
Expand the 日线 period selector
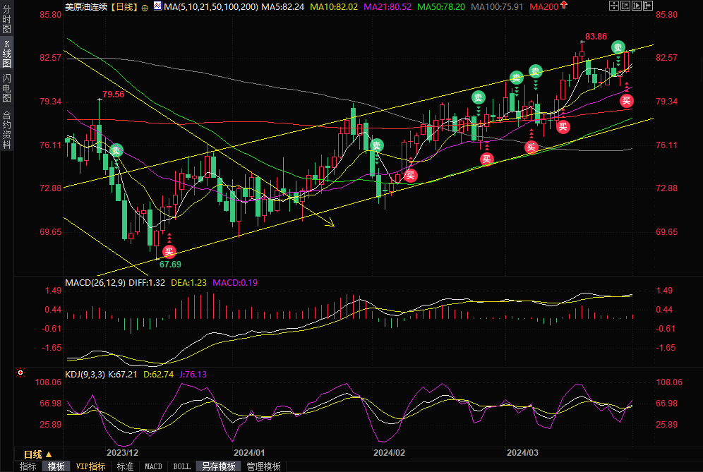coord(38,454)
